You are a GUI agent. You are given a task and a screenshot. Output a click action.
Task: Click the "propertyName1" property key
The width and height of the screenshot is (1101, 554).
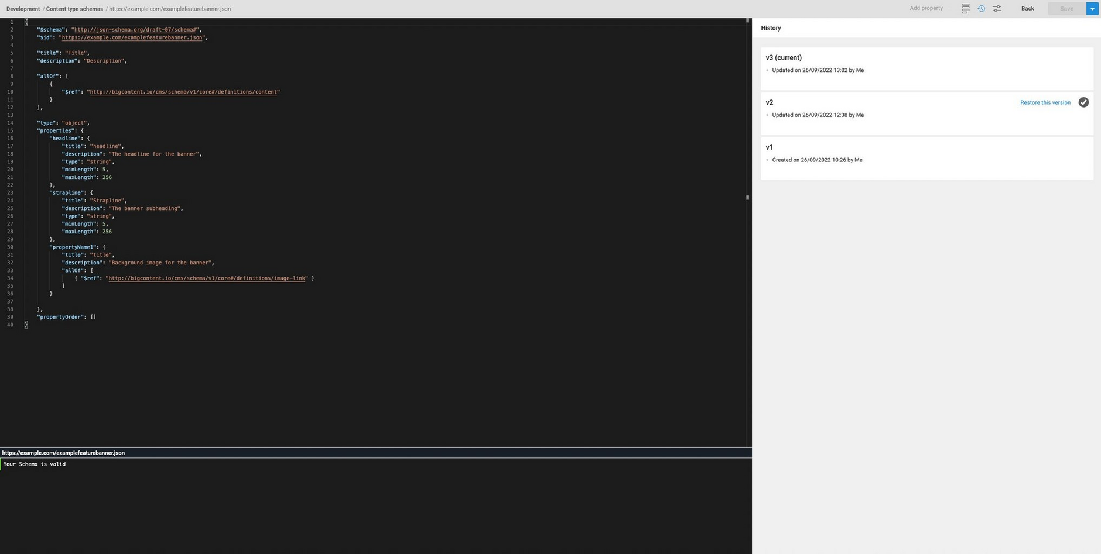tap(73, 247)
